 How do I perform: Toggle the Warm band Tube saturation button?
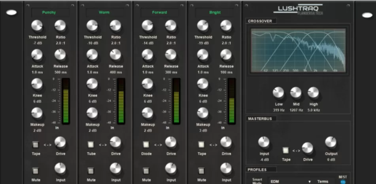coord(91,144)
